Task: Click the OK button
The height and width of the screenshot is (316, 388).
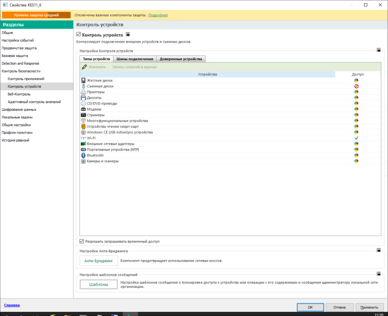Action: (x=310, y=307)
